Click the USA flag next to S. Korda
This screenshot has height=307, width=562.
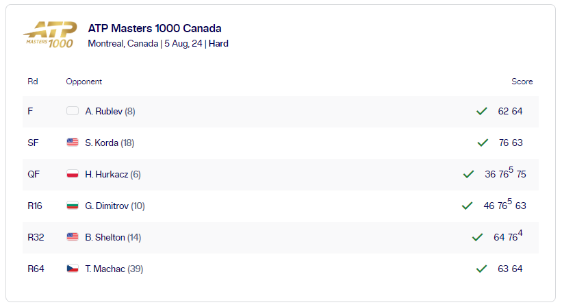pyautogui.click(x=73, y=143)
